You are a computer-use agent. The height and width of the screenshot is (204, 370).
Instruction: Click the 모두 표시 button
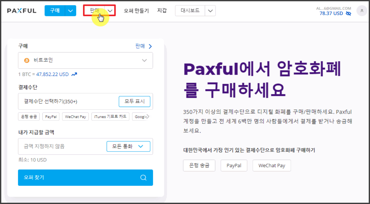pos(135,101)
